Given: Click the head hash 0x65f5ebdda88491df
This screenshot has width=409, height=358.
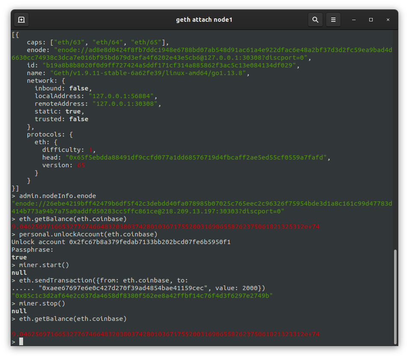Looking at the screenshot, I should tap(196, 157).
